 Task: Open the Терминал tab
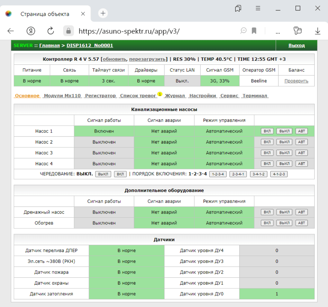pyautogui.click(x=255, y=96)
